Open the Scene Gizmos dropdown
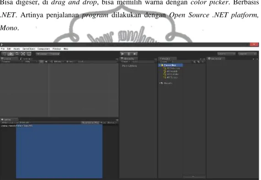 71,62
